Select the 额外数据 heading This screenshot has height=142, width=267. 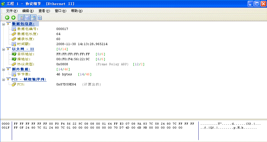(x=21, y=69)
